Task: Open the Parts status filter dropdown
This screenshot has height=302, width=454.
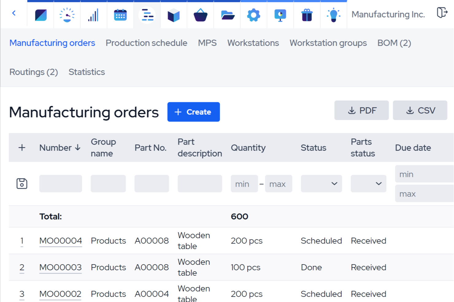Action: click(368, 183)
